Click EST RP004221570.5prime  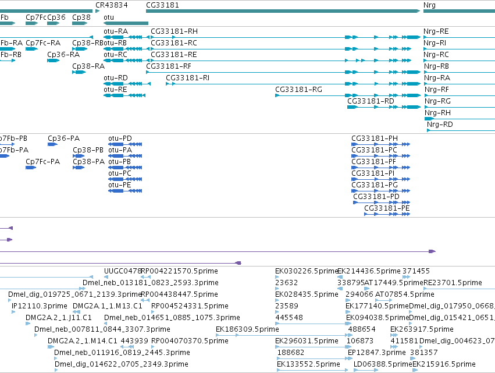[179, 271]
